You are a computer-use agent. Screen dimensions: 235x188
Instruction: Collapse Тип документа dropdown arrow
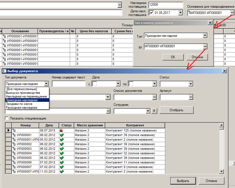pyautogui.click(x=46, y=84)
